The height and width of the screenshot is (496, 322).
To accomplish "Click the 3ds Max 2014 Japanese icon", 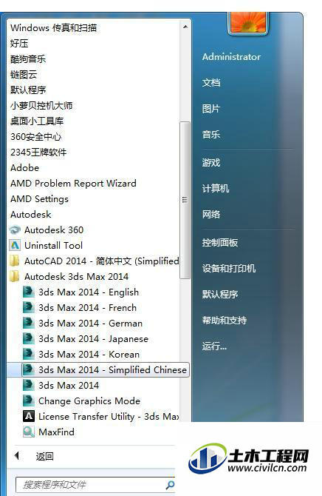I will pos(29,338).
